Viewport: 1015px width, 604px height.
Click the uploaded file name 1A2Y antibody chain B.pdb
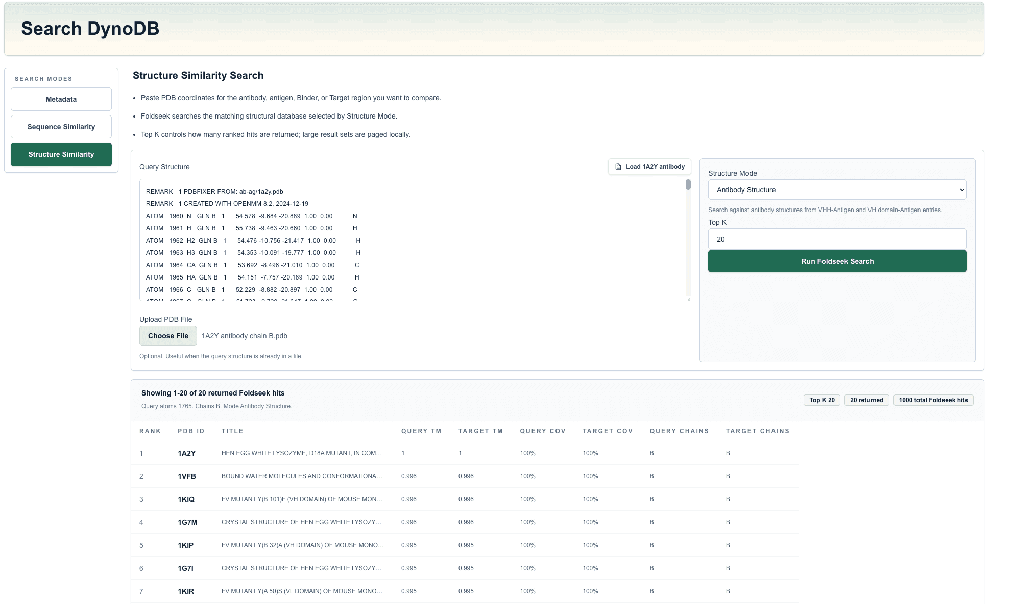[x=245, y=336]
